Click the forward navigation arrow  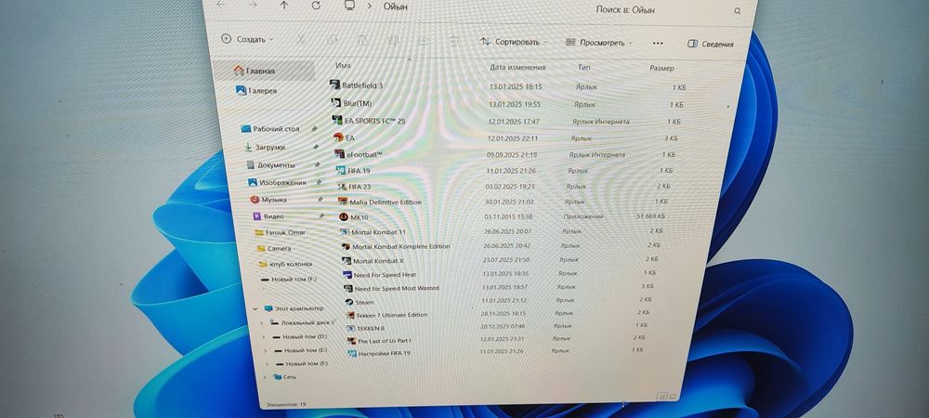[x=253, y=4]
